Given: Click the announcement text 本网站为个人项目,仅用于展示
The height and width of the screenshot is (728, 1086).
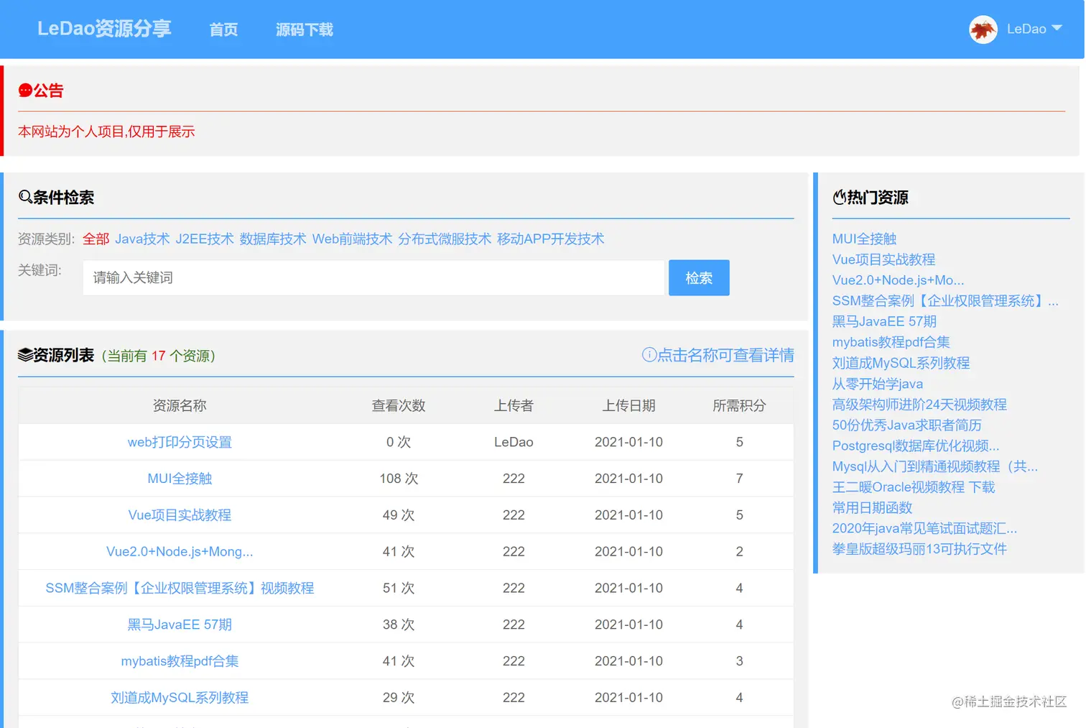Looking at the screenshot, I should point(106,132).
